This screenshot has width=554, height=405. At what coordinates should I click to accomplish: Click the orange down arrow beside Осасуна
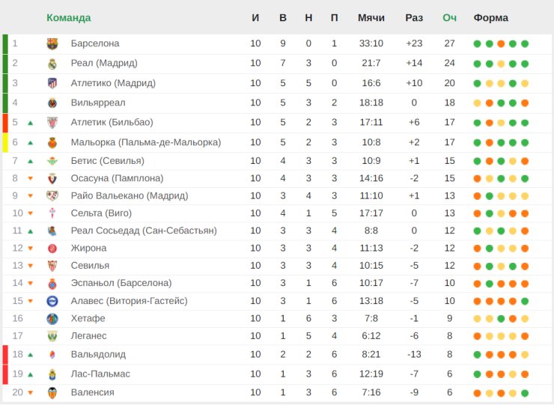point(31,178)
